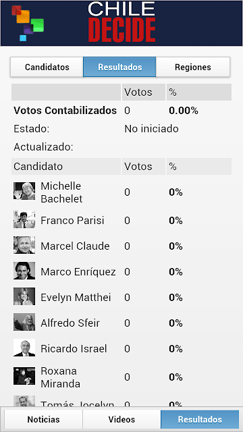
Task: Open Videos in the bottom bar
Action: point(122,419)
